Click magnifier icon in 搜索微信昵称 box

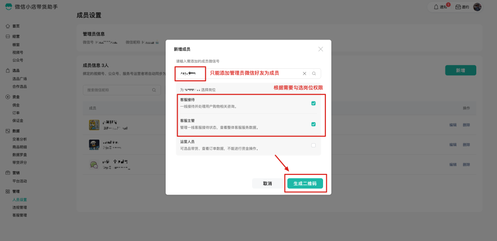coord(154,90)
